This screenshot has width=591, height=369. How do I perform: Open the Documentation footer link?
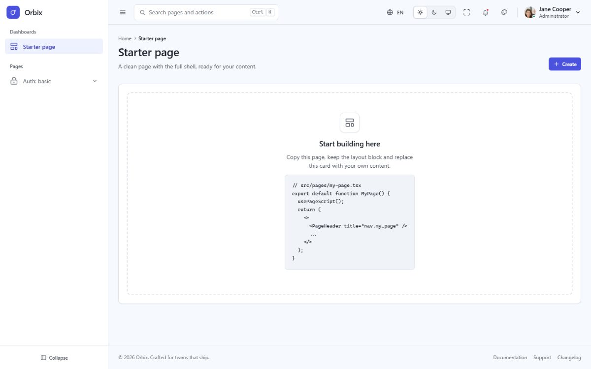(510, 358)
